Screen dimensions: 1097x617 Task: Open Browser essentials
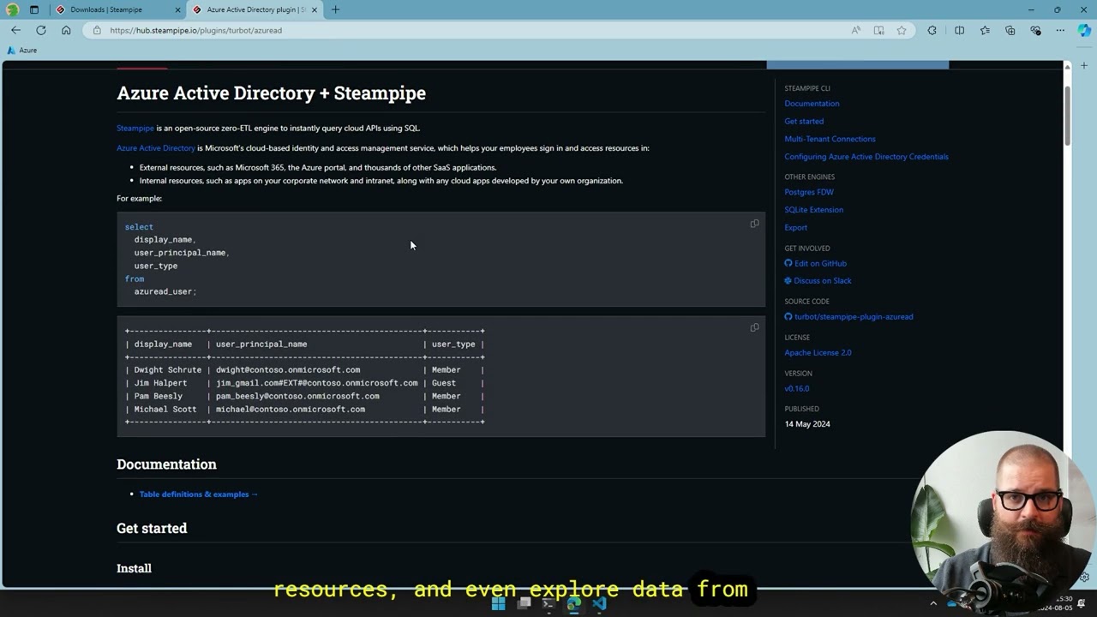[1035, 30]
